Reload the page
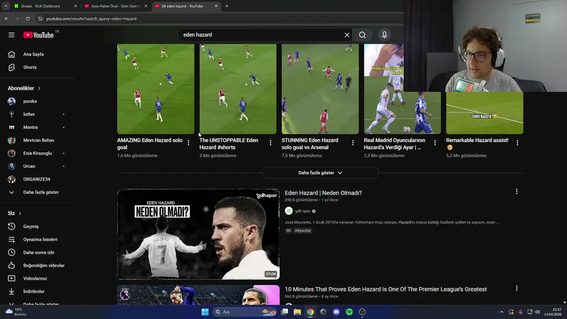Screen dimensions: 567x319 pyautogui.click(x=27, y=19)
